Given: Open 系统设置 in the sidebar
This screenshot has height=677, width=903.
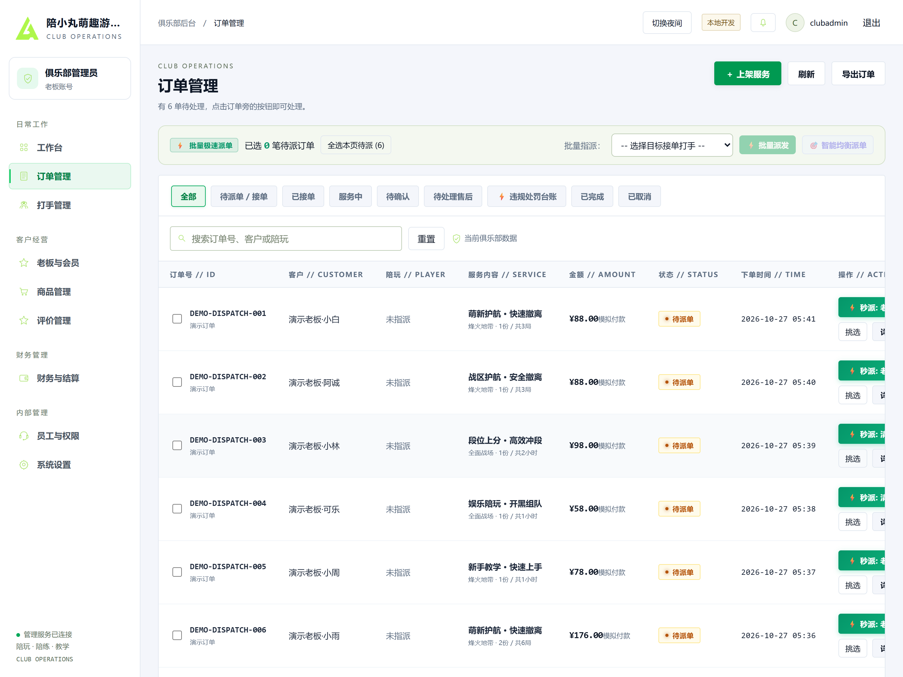Looking at the screenshot, I should tap(70, 465).
